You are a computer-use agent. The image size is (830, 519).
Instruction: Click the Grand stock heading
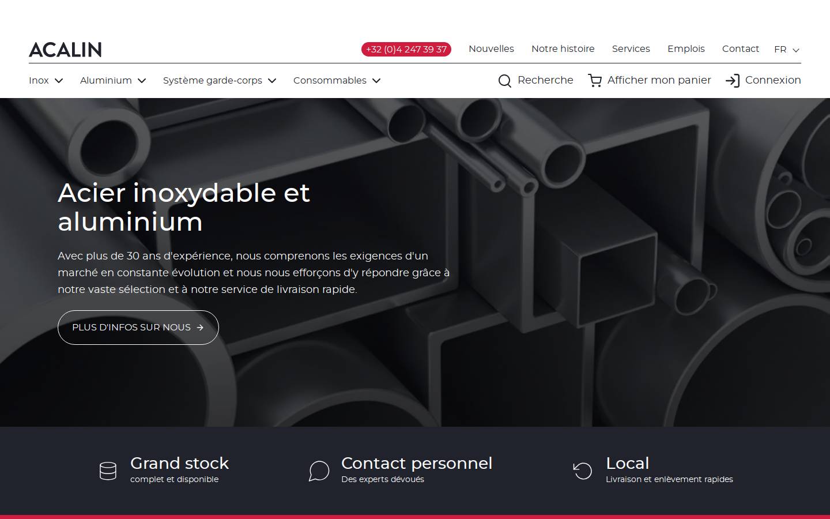tap(179, 463)
